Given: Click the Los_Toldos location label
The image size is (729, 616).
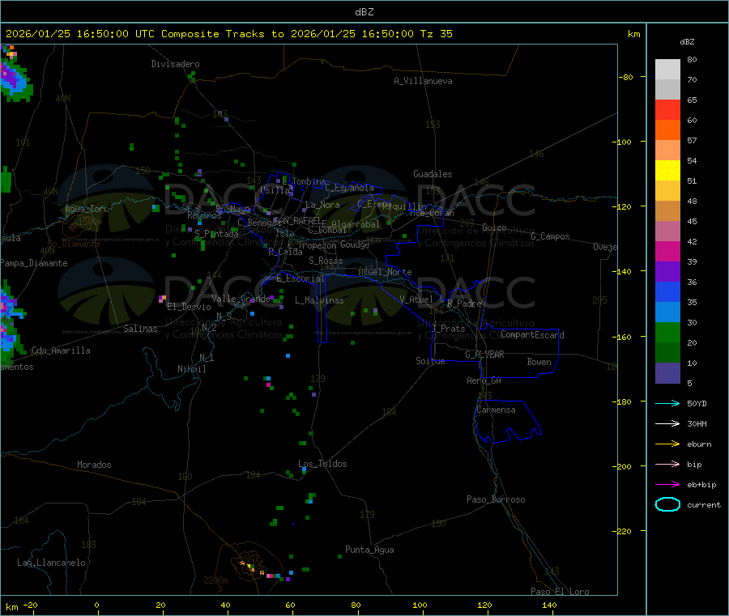Looking at the screenshot, I should point(322,464).
